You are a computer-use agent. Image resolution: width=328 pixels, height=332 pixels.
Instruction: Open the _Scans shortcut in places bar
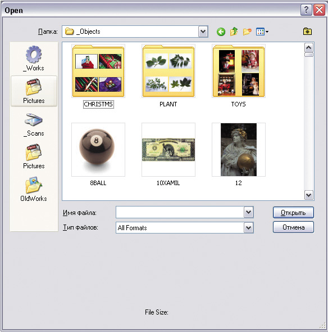tap(34, 125)
